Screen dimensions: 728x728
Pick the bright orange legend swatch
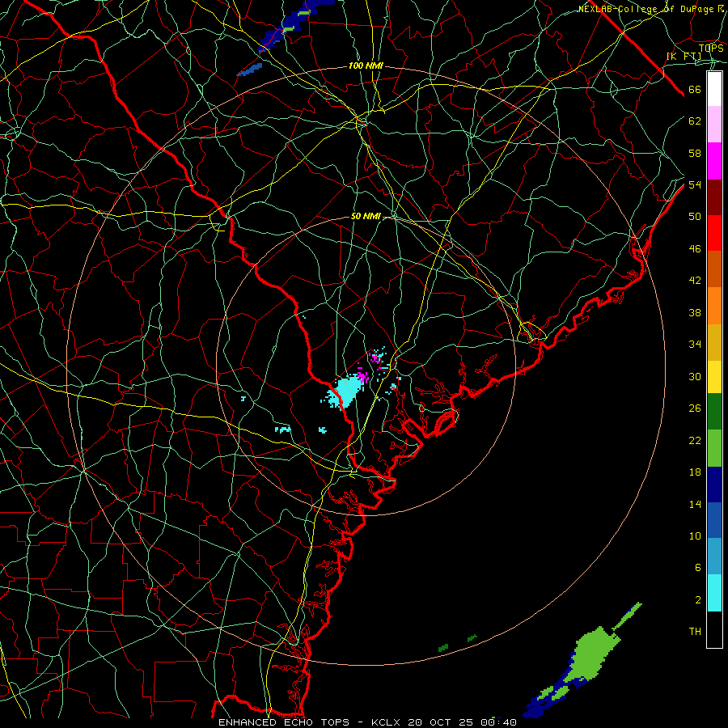(x=714, y=306)
